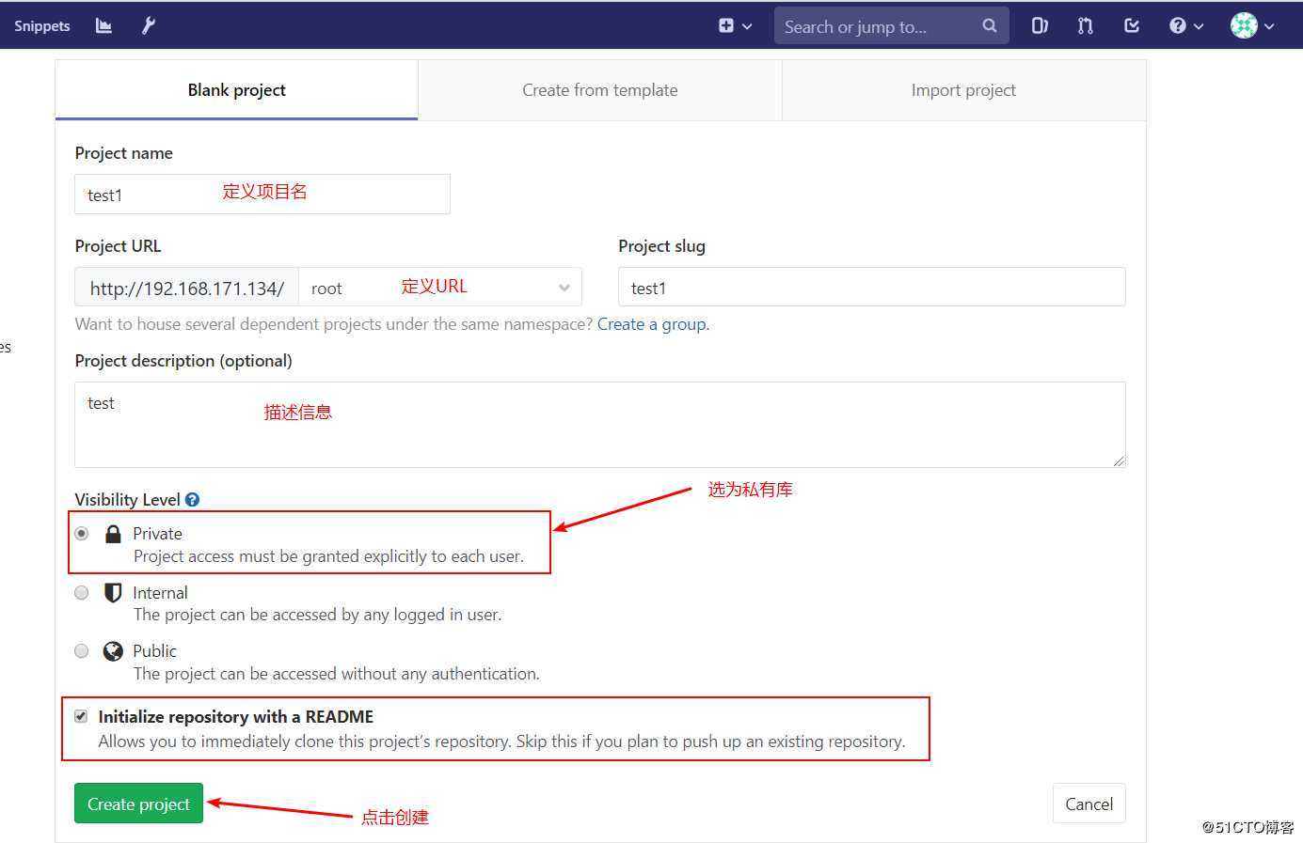Open the user avatar menu

coord(1252,26)
